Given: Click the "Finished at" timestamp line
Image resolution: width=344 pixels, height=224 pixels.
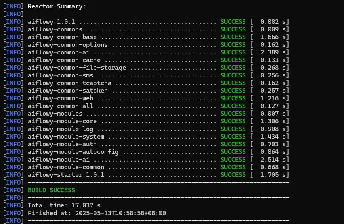Looking at the screenshot, I should click(97, 213).
